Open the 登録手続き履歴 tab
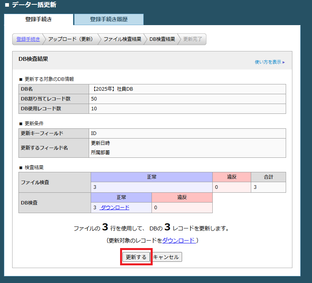Image resolution: width=312 pixels, height=283 pixels. pyautogui.click(x=109, y=19)
